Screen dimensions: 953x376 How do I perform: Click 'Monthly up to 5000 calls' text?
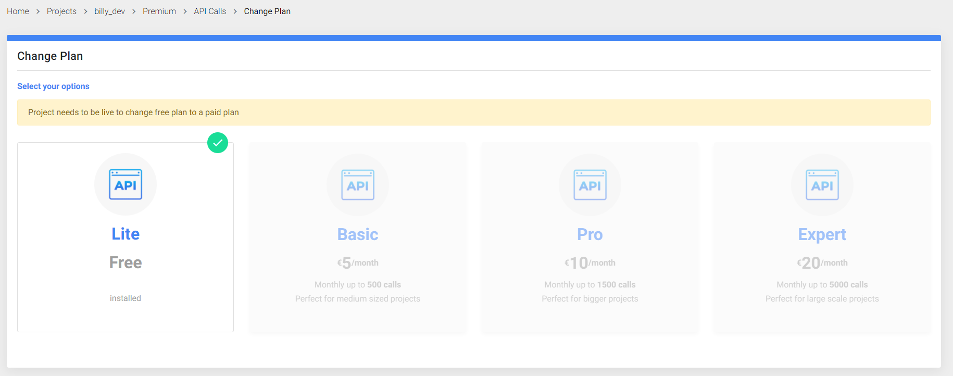click(x=822, y=285)
